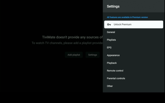Click the Settings panel title
This screenshot has width=165, height=103.
[113, 6]
